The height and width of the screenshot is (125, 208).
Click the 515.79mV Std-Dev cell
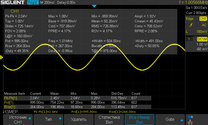coord(119,98)
